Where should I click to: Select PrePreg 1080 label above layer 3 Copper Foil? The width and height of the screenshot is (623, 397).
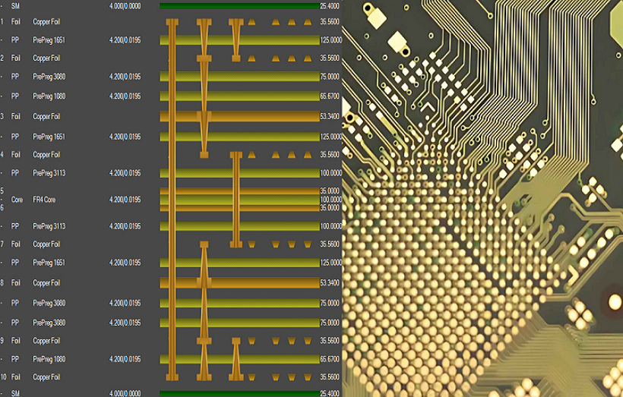49,96
